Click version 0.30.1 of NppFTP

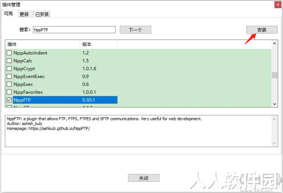click(x=89, y=100)
